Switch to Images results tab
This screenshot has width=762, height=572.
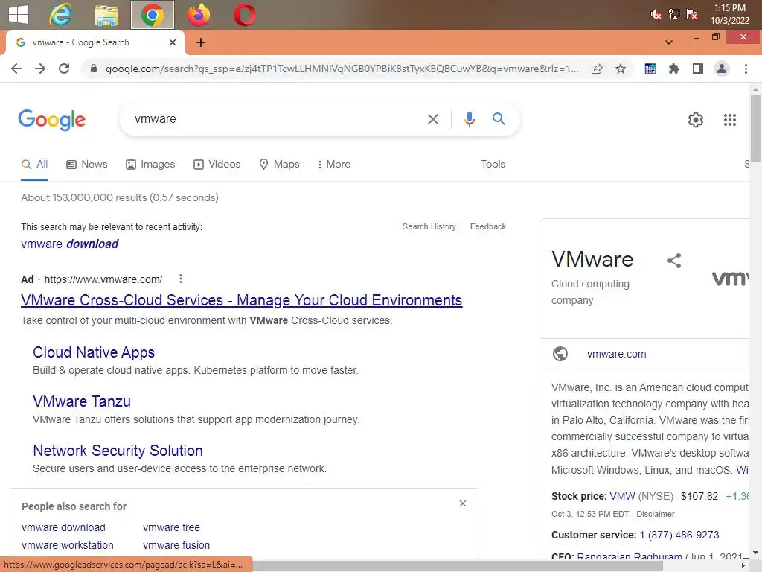tap(150, 165)
